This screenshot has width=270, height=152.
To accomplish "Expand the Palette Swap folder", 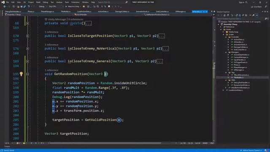I will click(x=224, y=32).
